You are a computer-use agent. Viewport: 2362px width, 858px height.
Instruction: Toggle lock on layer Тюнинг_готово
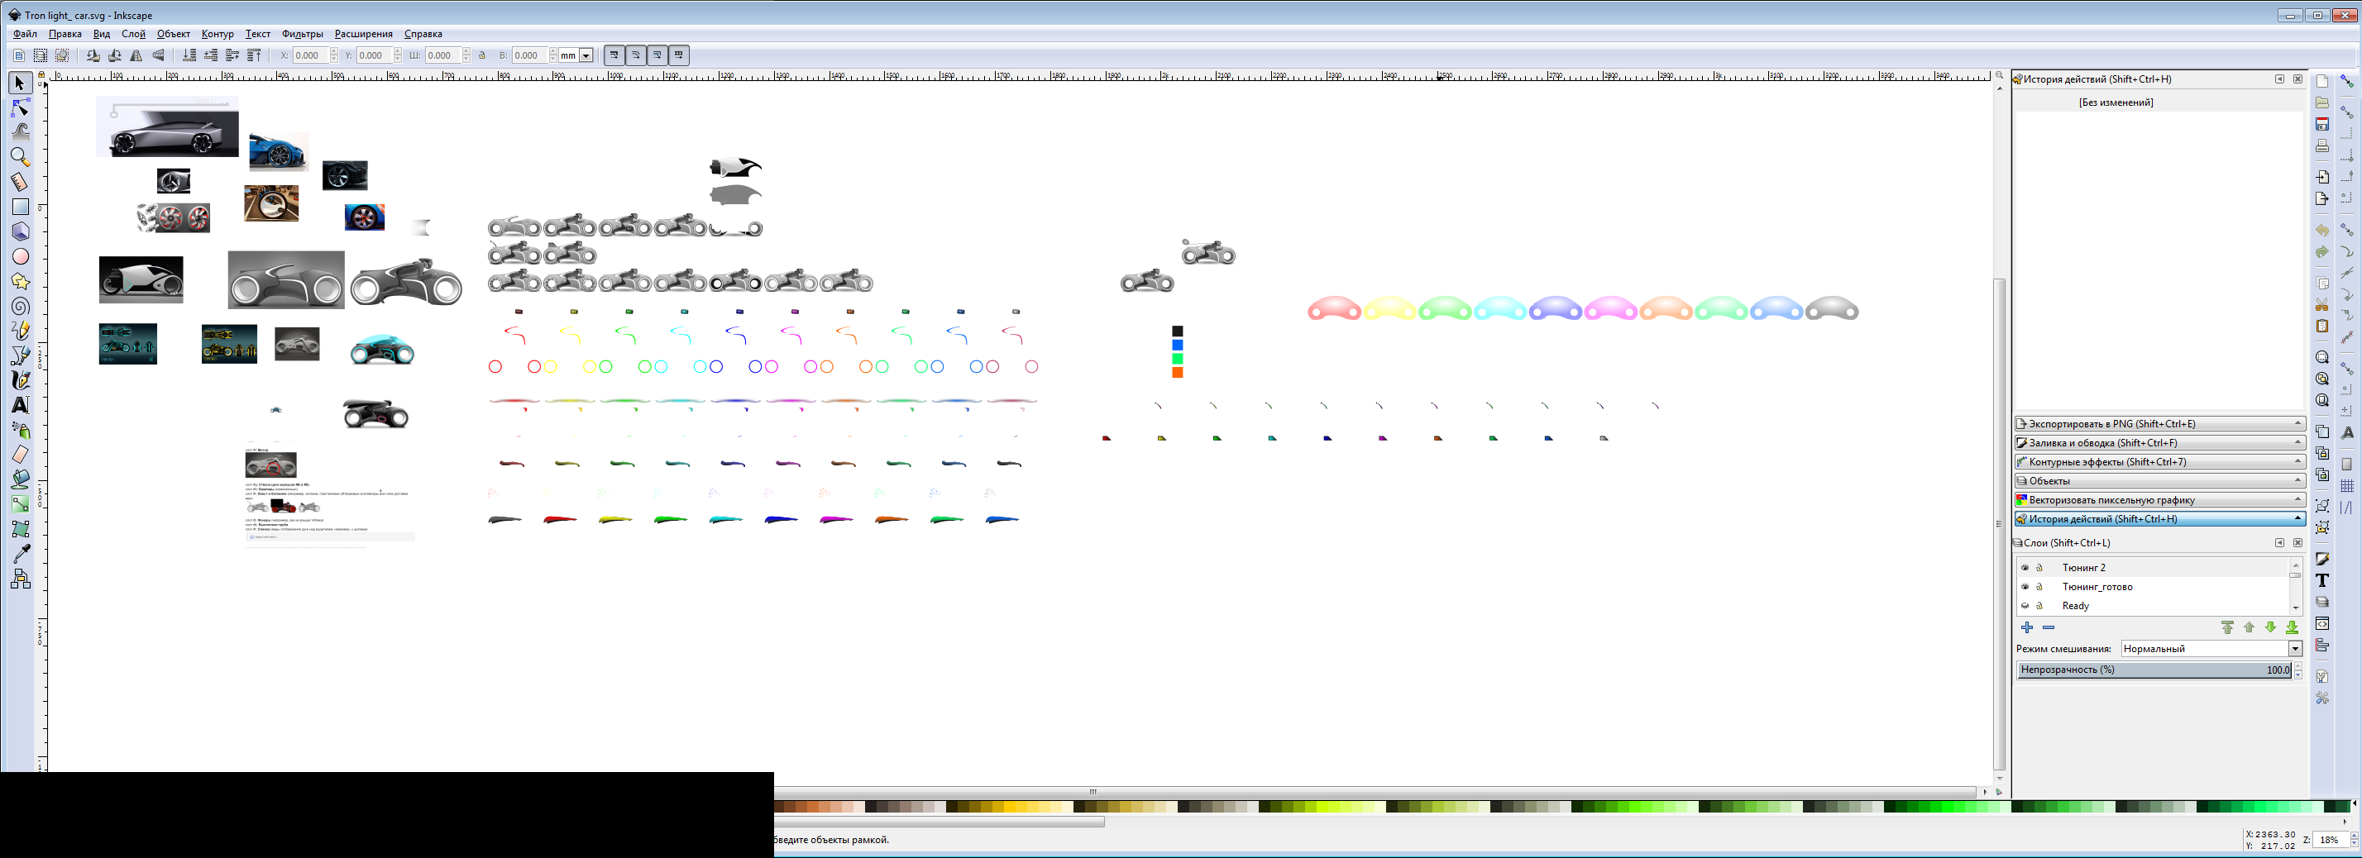point(2040,587)
